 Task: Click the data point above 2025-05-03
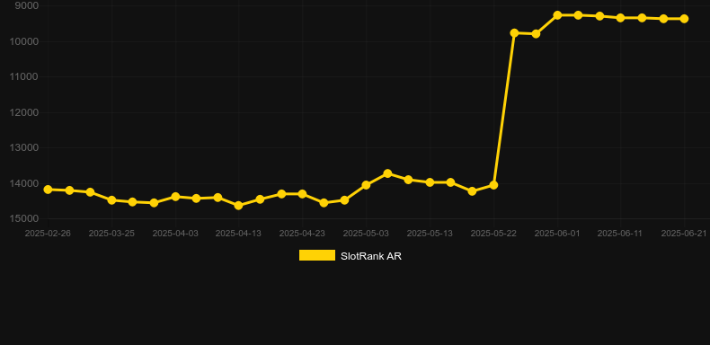(366, 185)
